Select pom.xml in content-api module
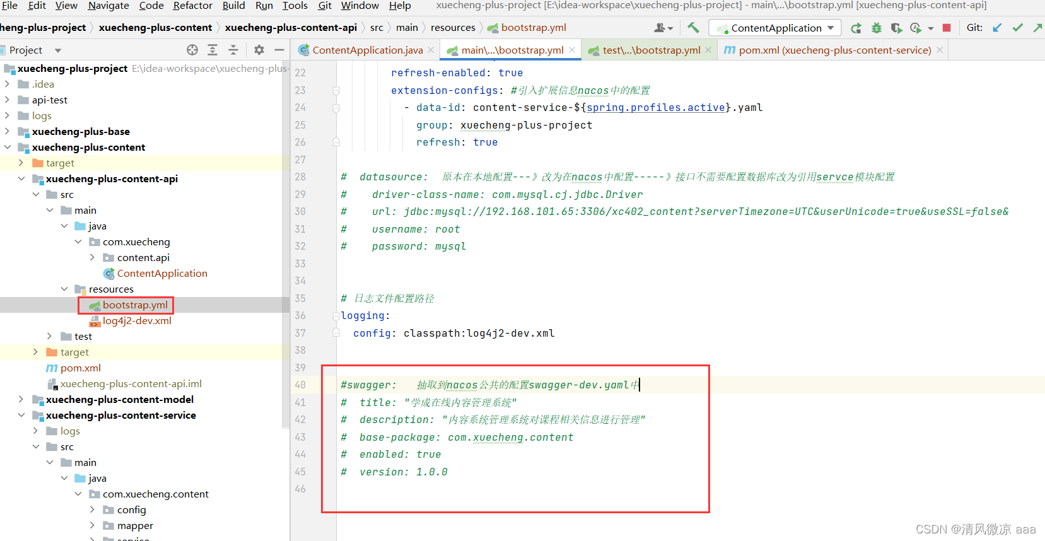This screenshot has height=541, width=1045. [x=80, y=368]
